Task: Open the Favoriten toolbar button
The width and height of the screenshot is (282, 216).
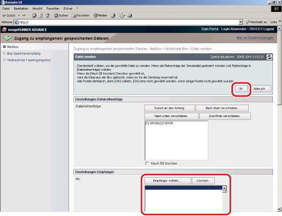Action: [x=81, y=15]
